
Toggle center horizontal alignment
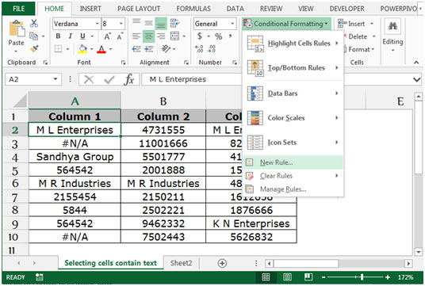click(148, 36)
